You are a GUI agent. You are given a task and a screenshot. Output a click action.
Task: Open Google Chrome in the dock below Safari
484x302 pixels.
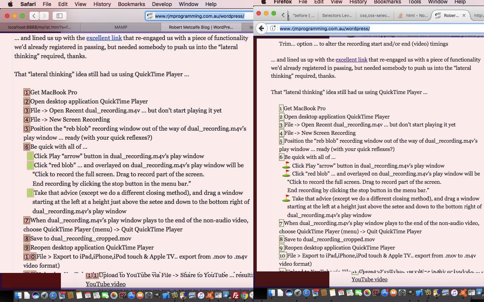coord(244,295)
